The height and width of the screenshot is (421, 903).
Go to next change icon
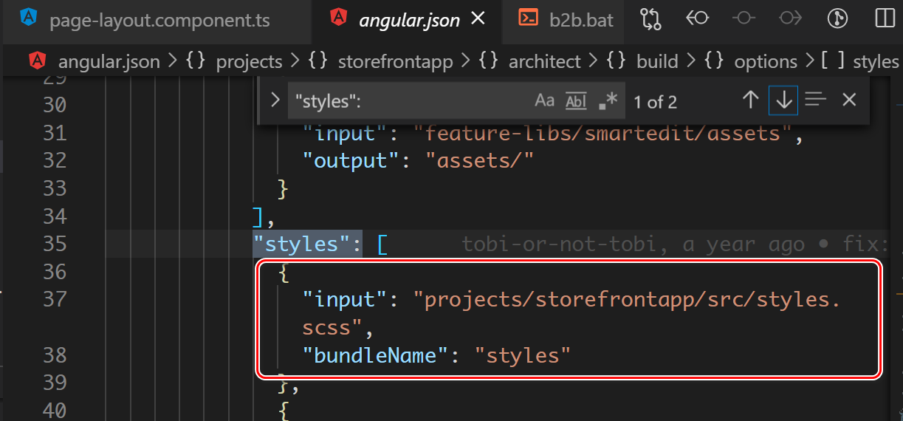790,18
